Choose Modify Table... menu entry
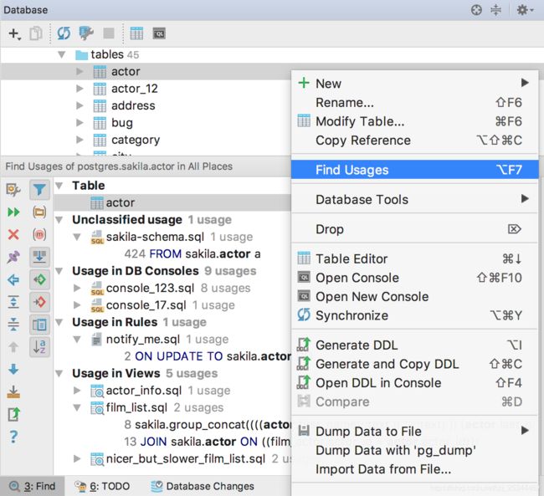Image resolution: width=544 pixels, height=496 pixels. tap(414, 121)
